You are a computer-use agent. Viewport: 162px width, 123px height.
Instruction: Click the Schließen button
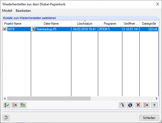[x=149, y=118]
